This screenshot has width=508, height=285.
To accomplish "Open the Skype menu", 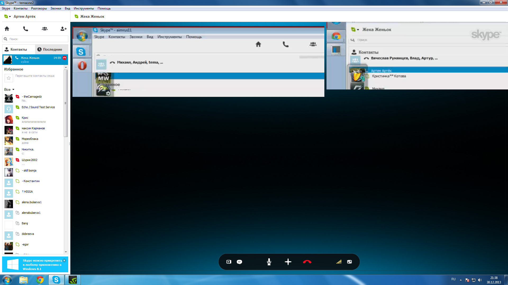I will tap(6, 8).
